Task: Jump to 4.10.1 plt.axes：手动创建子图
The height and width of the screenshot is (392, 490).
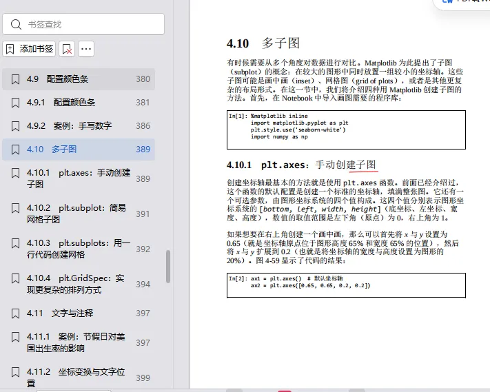Action: click(79, 178)
